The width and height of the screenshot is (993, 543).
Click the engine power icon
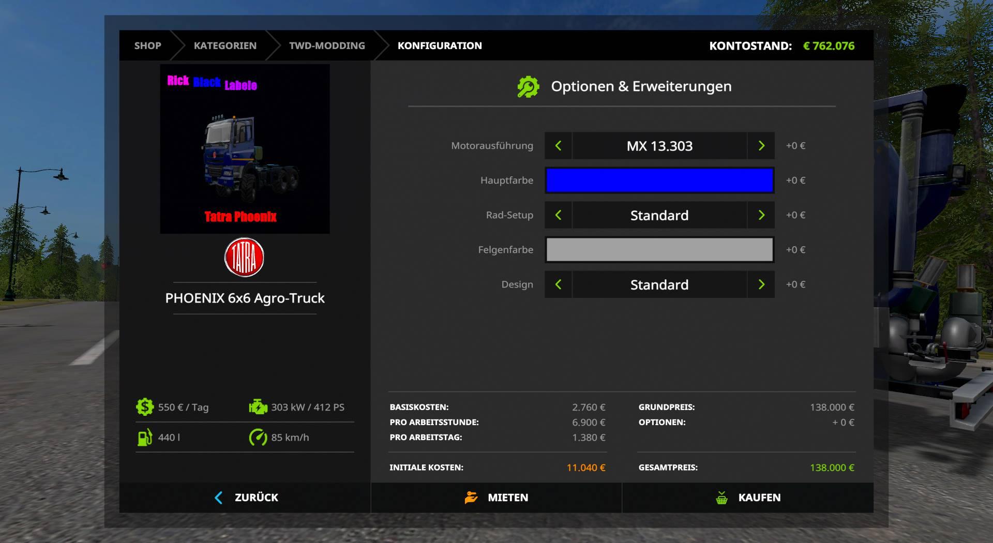click(x=258, y=407)
